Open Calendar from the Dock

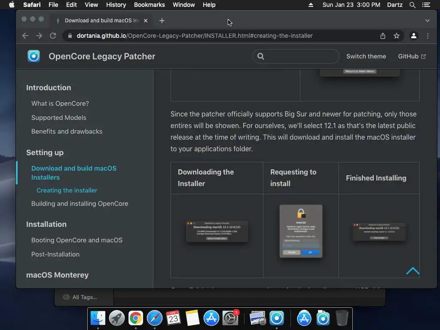click(173, 318)
